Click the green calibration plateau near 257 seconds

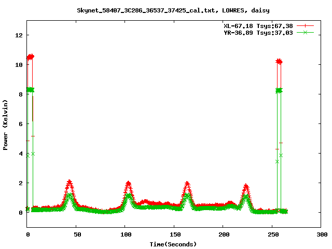pos(279,91)
